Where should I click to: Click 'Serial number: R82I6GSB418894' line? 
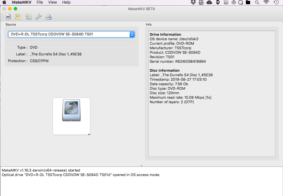(178, 62)
